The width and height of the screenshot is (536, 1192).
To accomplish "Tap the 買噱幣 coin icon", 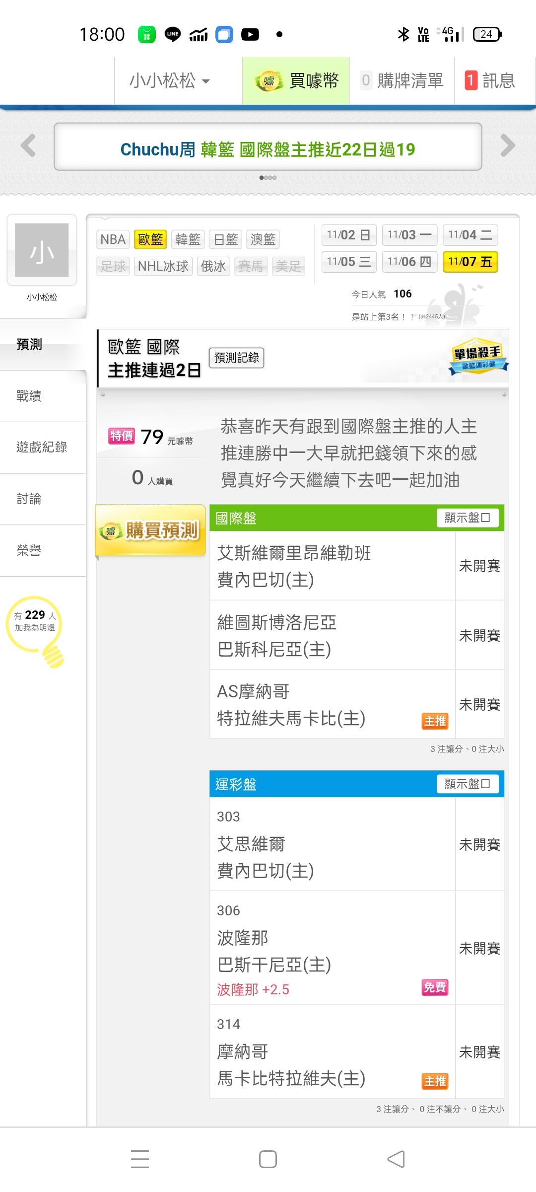I will tap(268, 81).
